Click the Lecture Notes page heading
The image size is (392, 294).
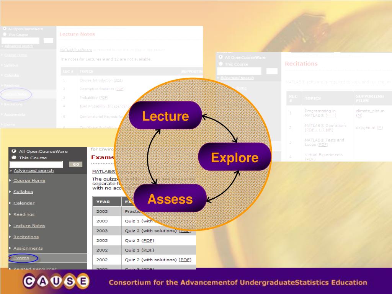point(77,34)
